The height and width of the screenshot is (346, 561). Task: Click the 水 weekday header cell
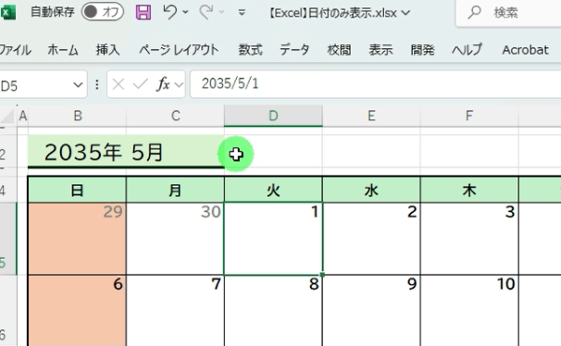[371, 190]
